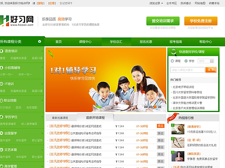Select the first banner slide indicator

click(146, 106)
